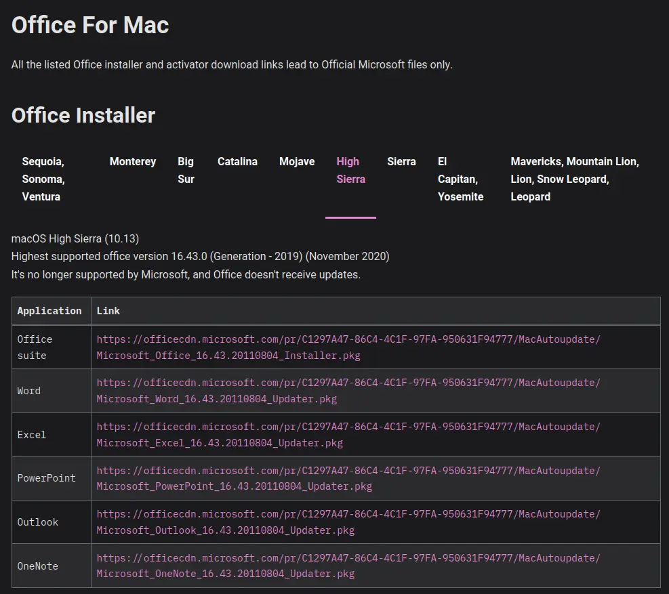669x594 pixels.
Task: Open the Big Sur tab
Action: click(186, 170)
